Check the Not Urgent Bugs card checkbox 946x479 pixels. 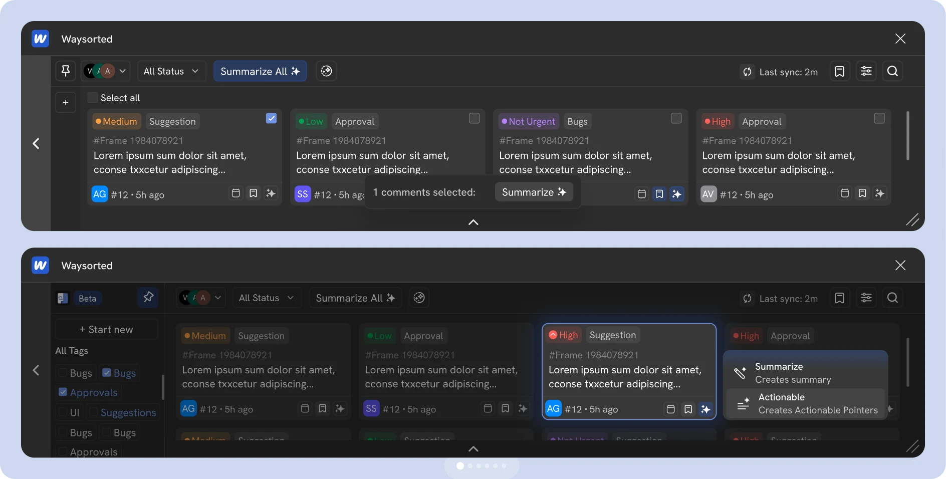click(676, 118)
